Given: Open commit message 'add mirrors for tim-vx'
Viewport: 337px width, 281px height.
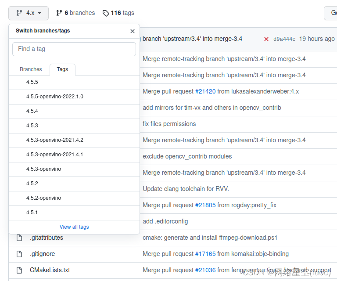Looking at the screenshot, I should pyautogui.click(x=212, y=108).
